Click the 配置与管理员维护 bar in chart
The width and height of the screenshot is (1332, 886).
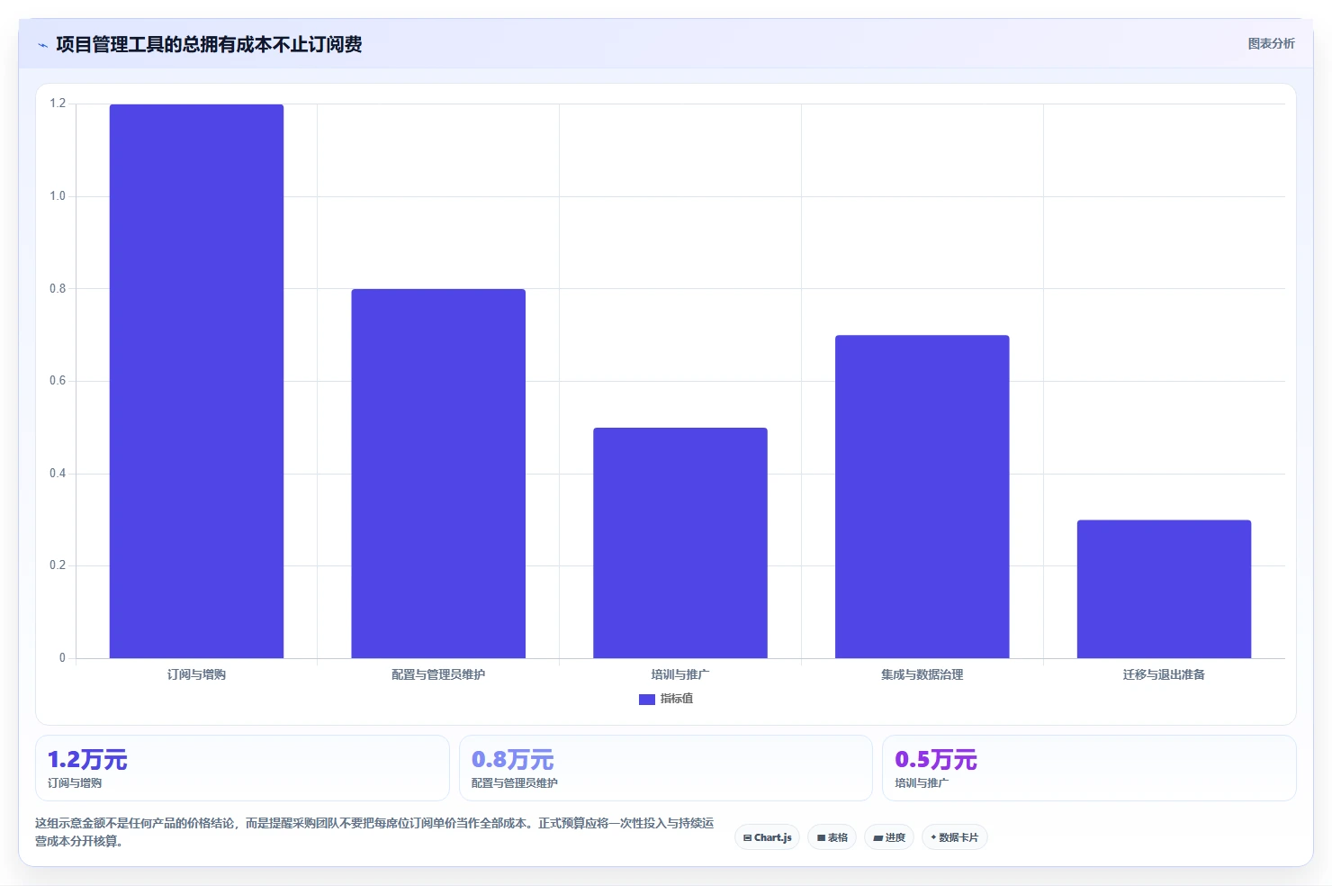tap(438, 474)
